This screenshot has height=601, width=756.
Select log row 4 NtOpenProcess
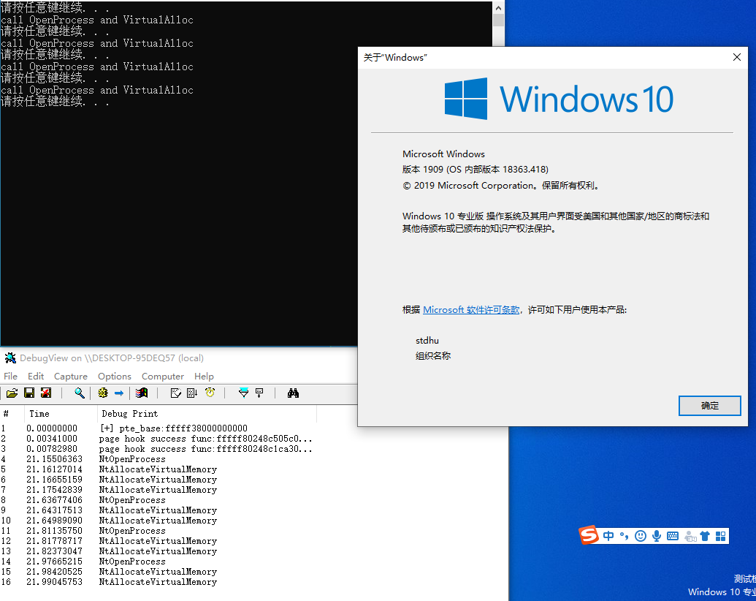click(x=159, y=459)
